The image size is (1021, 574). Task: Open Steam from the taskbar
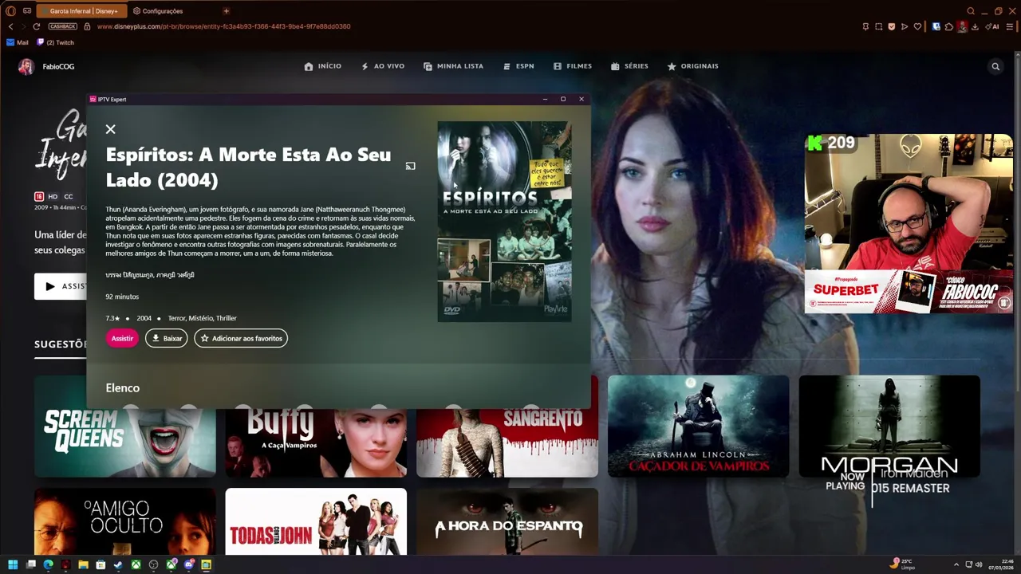[118, 564]
